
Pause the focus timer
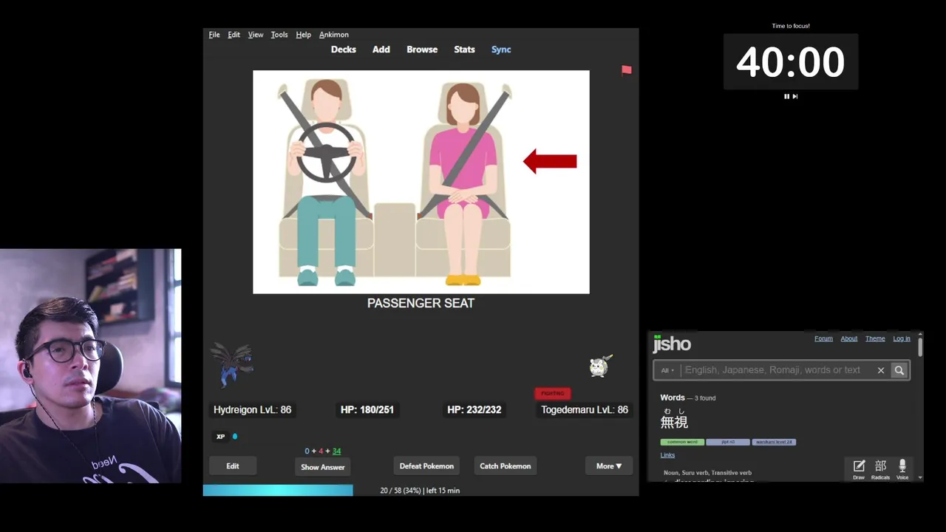point(786,96)
